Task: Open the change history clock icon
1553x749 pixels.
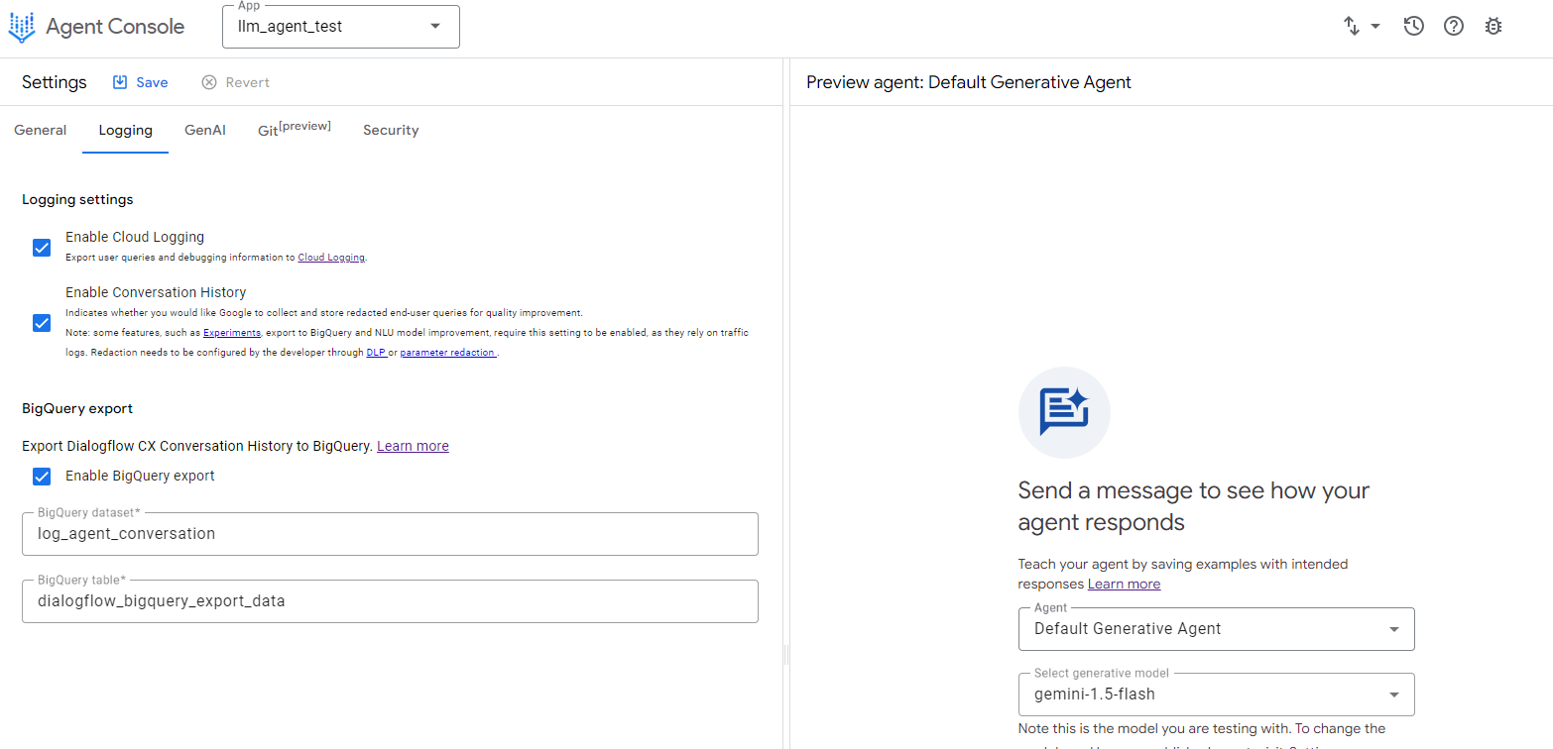Action: (x=1414, y=27)
